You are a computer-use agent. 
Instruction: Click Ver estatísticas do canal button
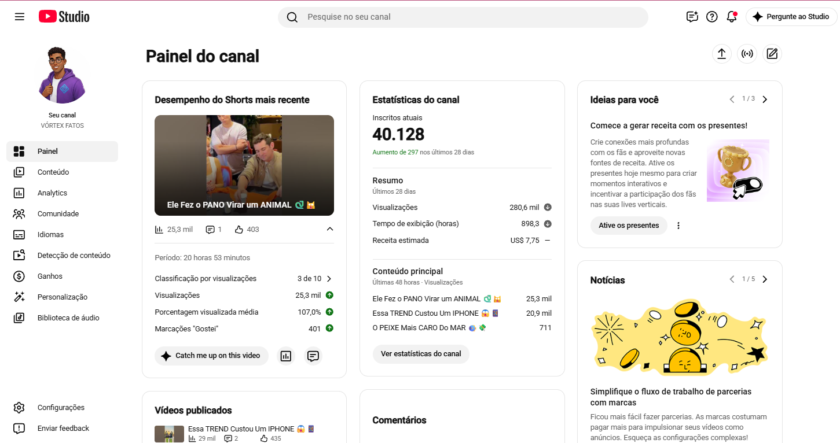click(421, 354)
